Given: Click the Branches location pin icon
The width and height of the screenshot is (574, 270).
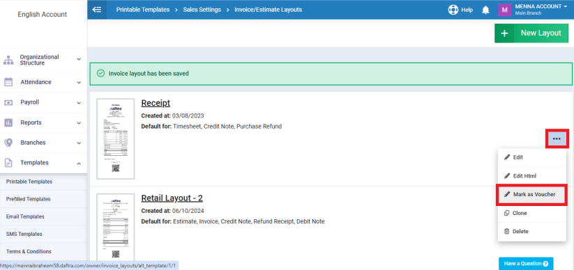Looking at the screenshot, I should pyautogui.click(x=8, y=143).
